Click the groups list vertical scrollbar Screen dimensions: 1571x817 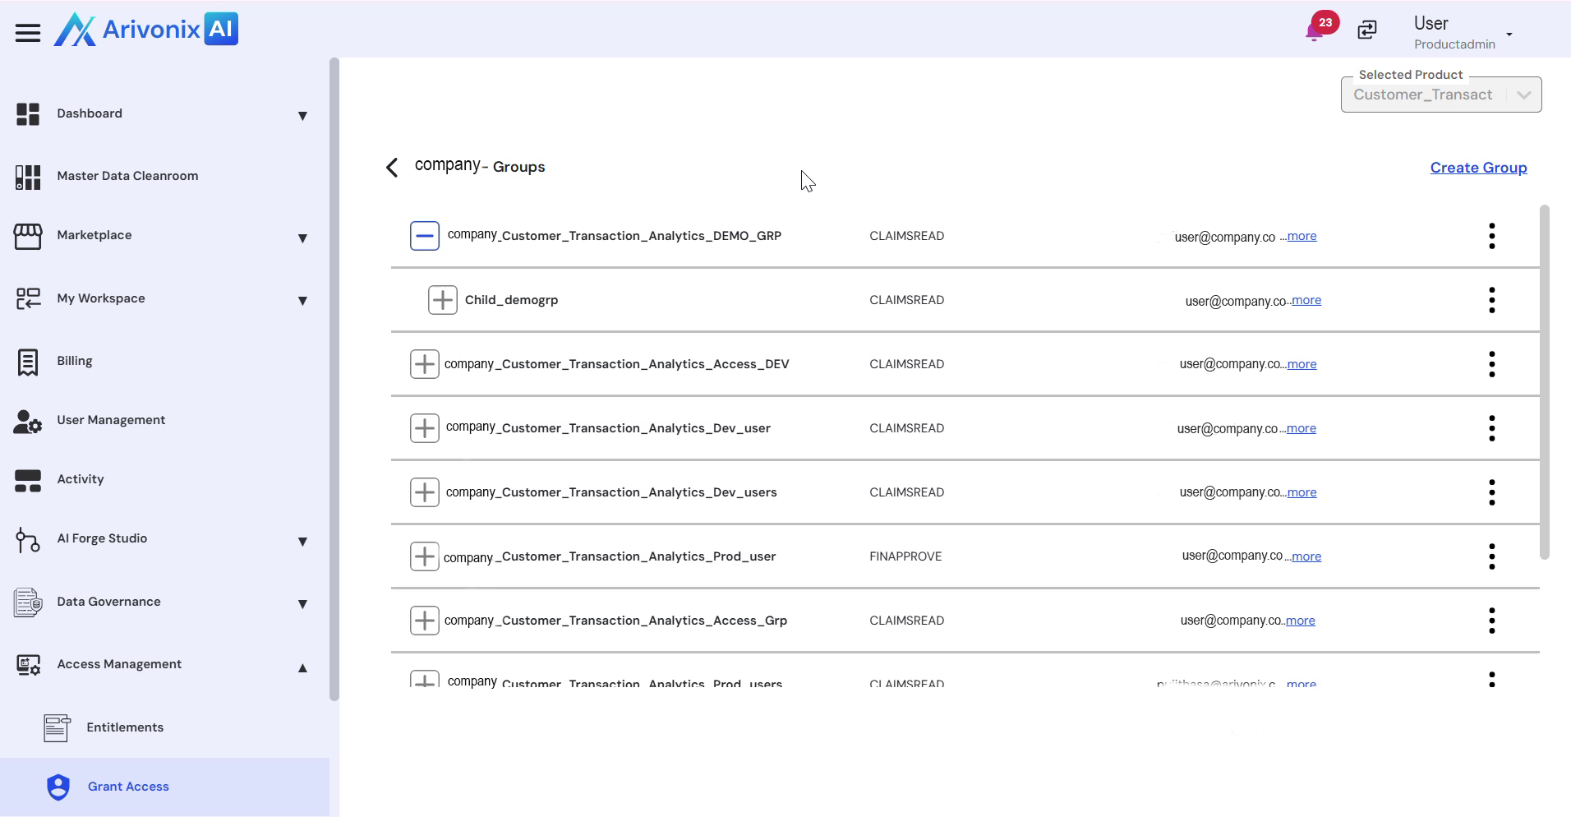(x=1544, y=382)
